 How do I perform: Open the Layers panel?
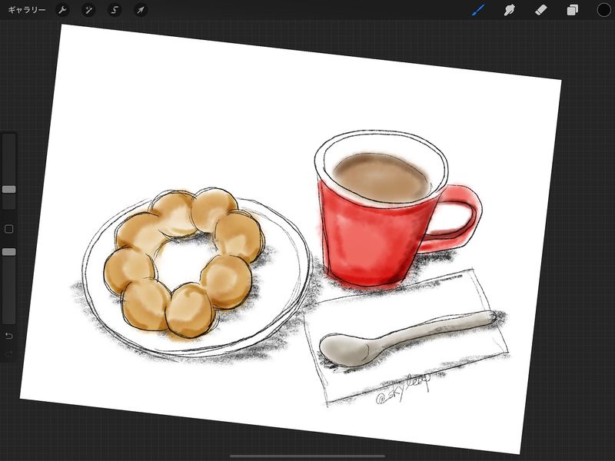coord(573,10)
